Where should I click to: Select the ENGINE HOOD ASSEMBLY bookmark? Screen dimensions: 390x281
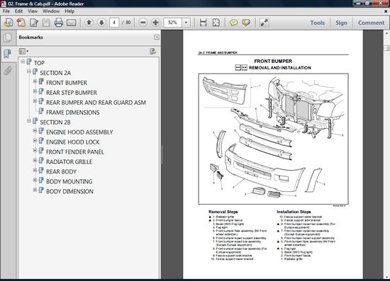pyautogui.click(x=79, y=132)
